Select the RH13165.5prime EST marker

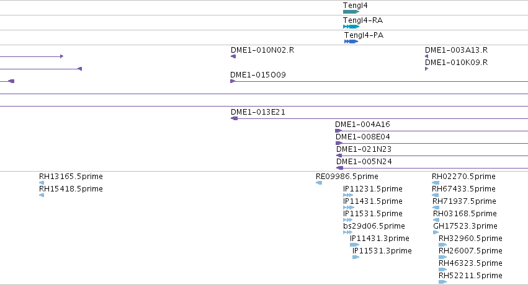click(x=42, y=183)
